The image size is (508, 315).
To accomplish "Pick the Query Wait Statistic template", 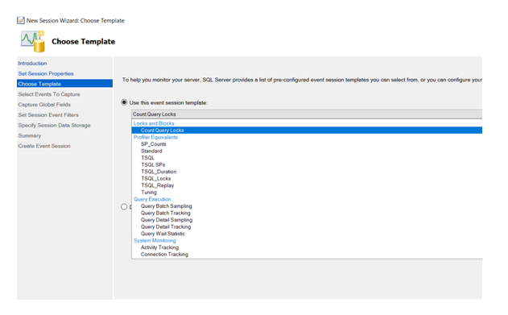I will point(163,234).
